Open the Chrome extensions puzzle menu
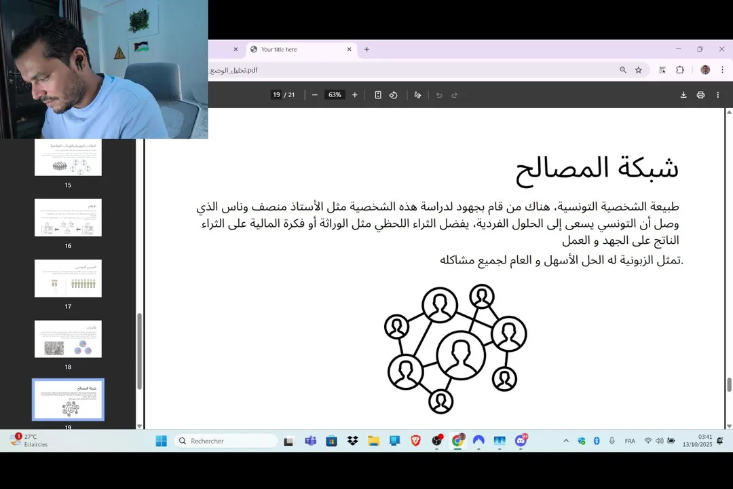 [x=679, y=70]
